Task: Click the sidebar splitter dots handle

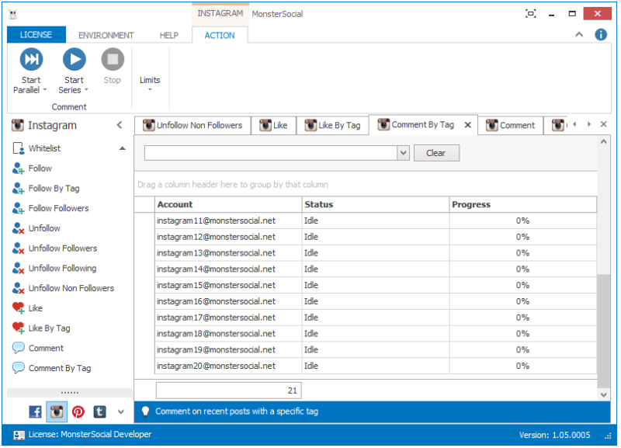Action: tap(70, 393)
